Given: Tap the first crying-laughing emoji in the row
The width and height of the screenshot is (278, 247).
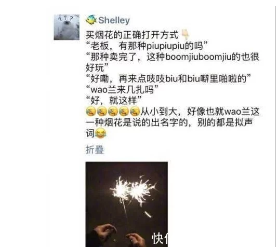Looking at the screenshot, I should (91, 112).
